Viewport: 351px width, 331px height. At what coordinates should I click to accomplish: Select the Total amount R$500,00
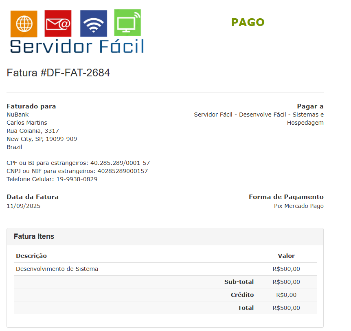coord(286,308)
